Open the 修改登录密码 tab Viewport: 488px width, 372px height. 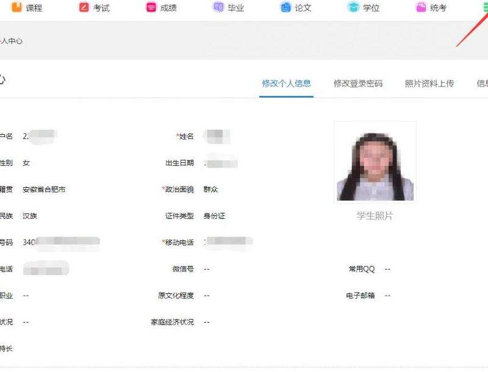(358, 84)
